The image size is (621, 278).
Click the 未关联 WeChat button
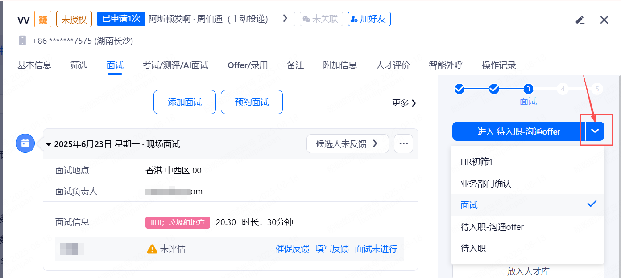pyautogui.click(x=321, y=19)
